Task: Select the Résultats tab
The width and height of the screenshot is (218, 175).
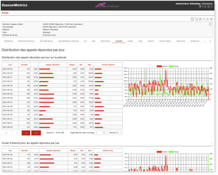Action: click(181, 41)
